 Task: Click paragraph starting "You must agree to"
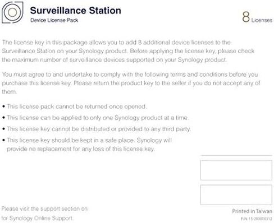pyautogui.click(x=131, y=83)
